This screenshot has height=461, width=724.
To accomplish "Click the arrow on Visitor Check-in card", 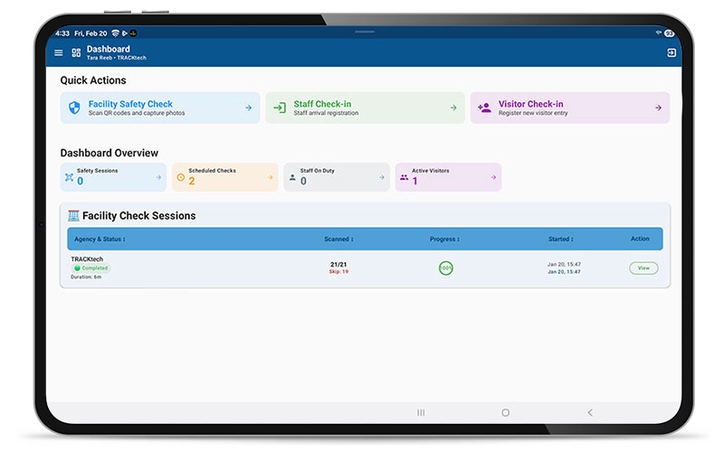I will [658, 108].
